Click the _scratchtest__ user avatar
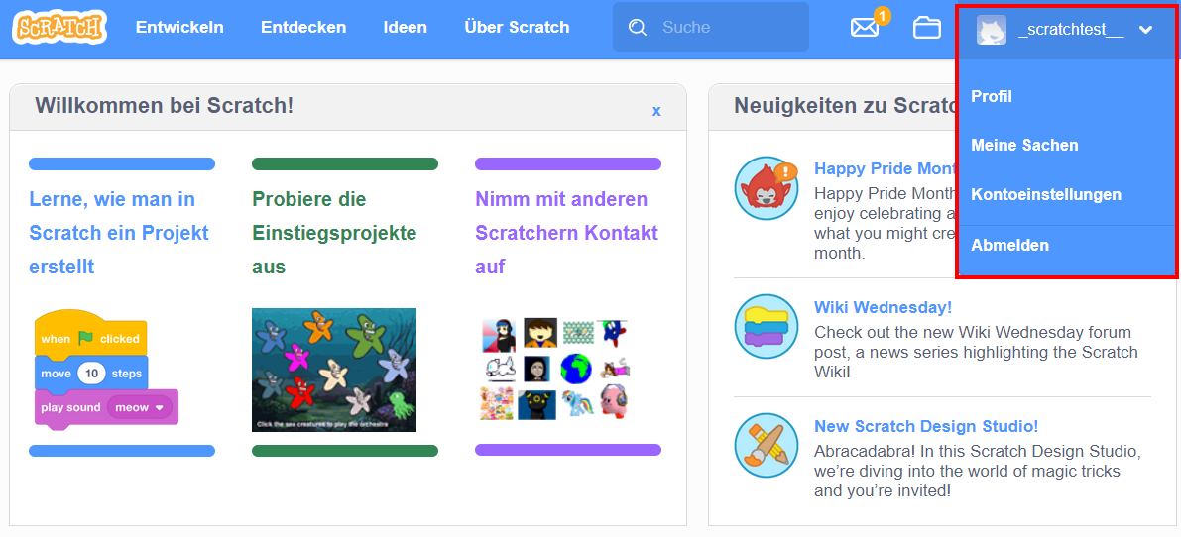The width and height of the screenshot is (1181, 537). tap(991, 30)
